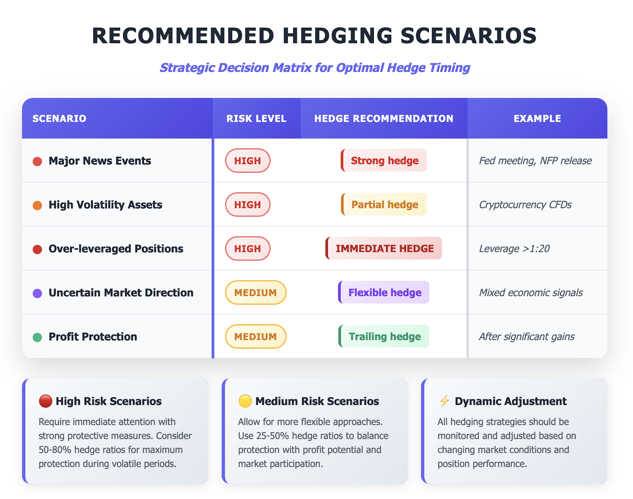Click the Example column header
Image resolution: width=633 pixels, height=499 pixels.
click(x=537, y=119)
